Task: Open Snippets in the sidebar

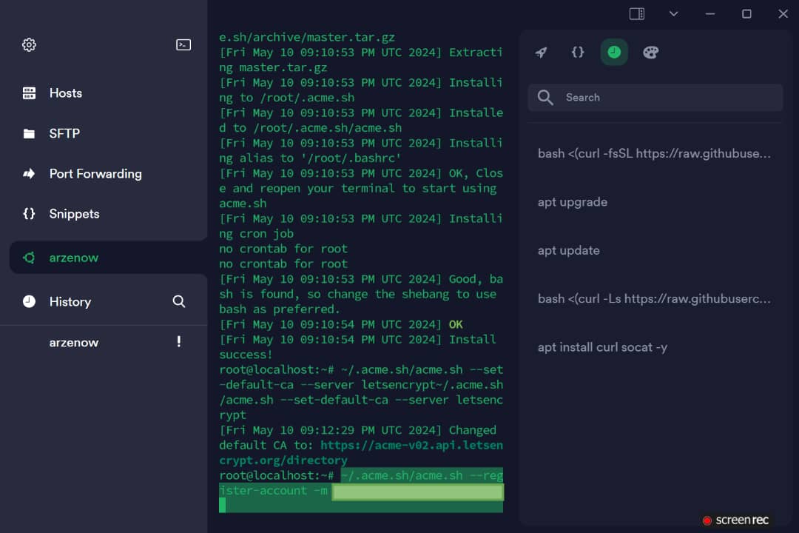Action: [74, 214]
